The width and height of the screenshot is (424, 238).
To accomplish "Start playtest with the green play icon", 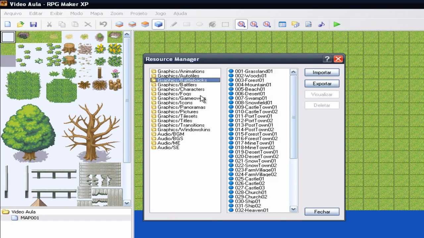I will (x=337, y=24).
